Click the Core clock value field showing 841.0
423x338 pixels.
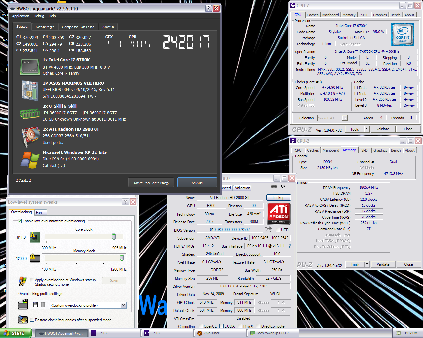(21, 237)
